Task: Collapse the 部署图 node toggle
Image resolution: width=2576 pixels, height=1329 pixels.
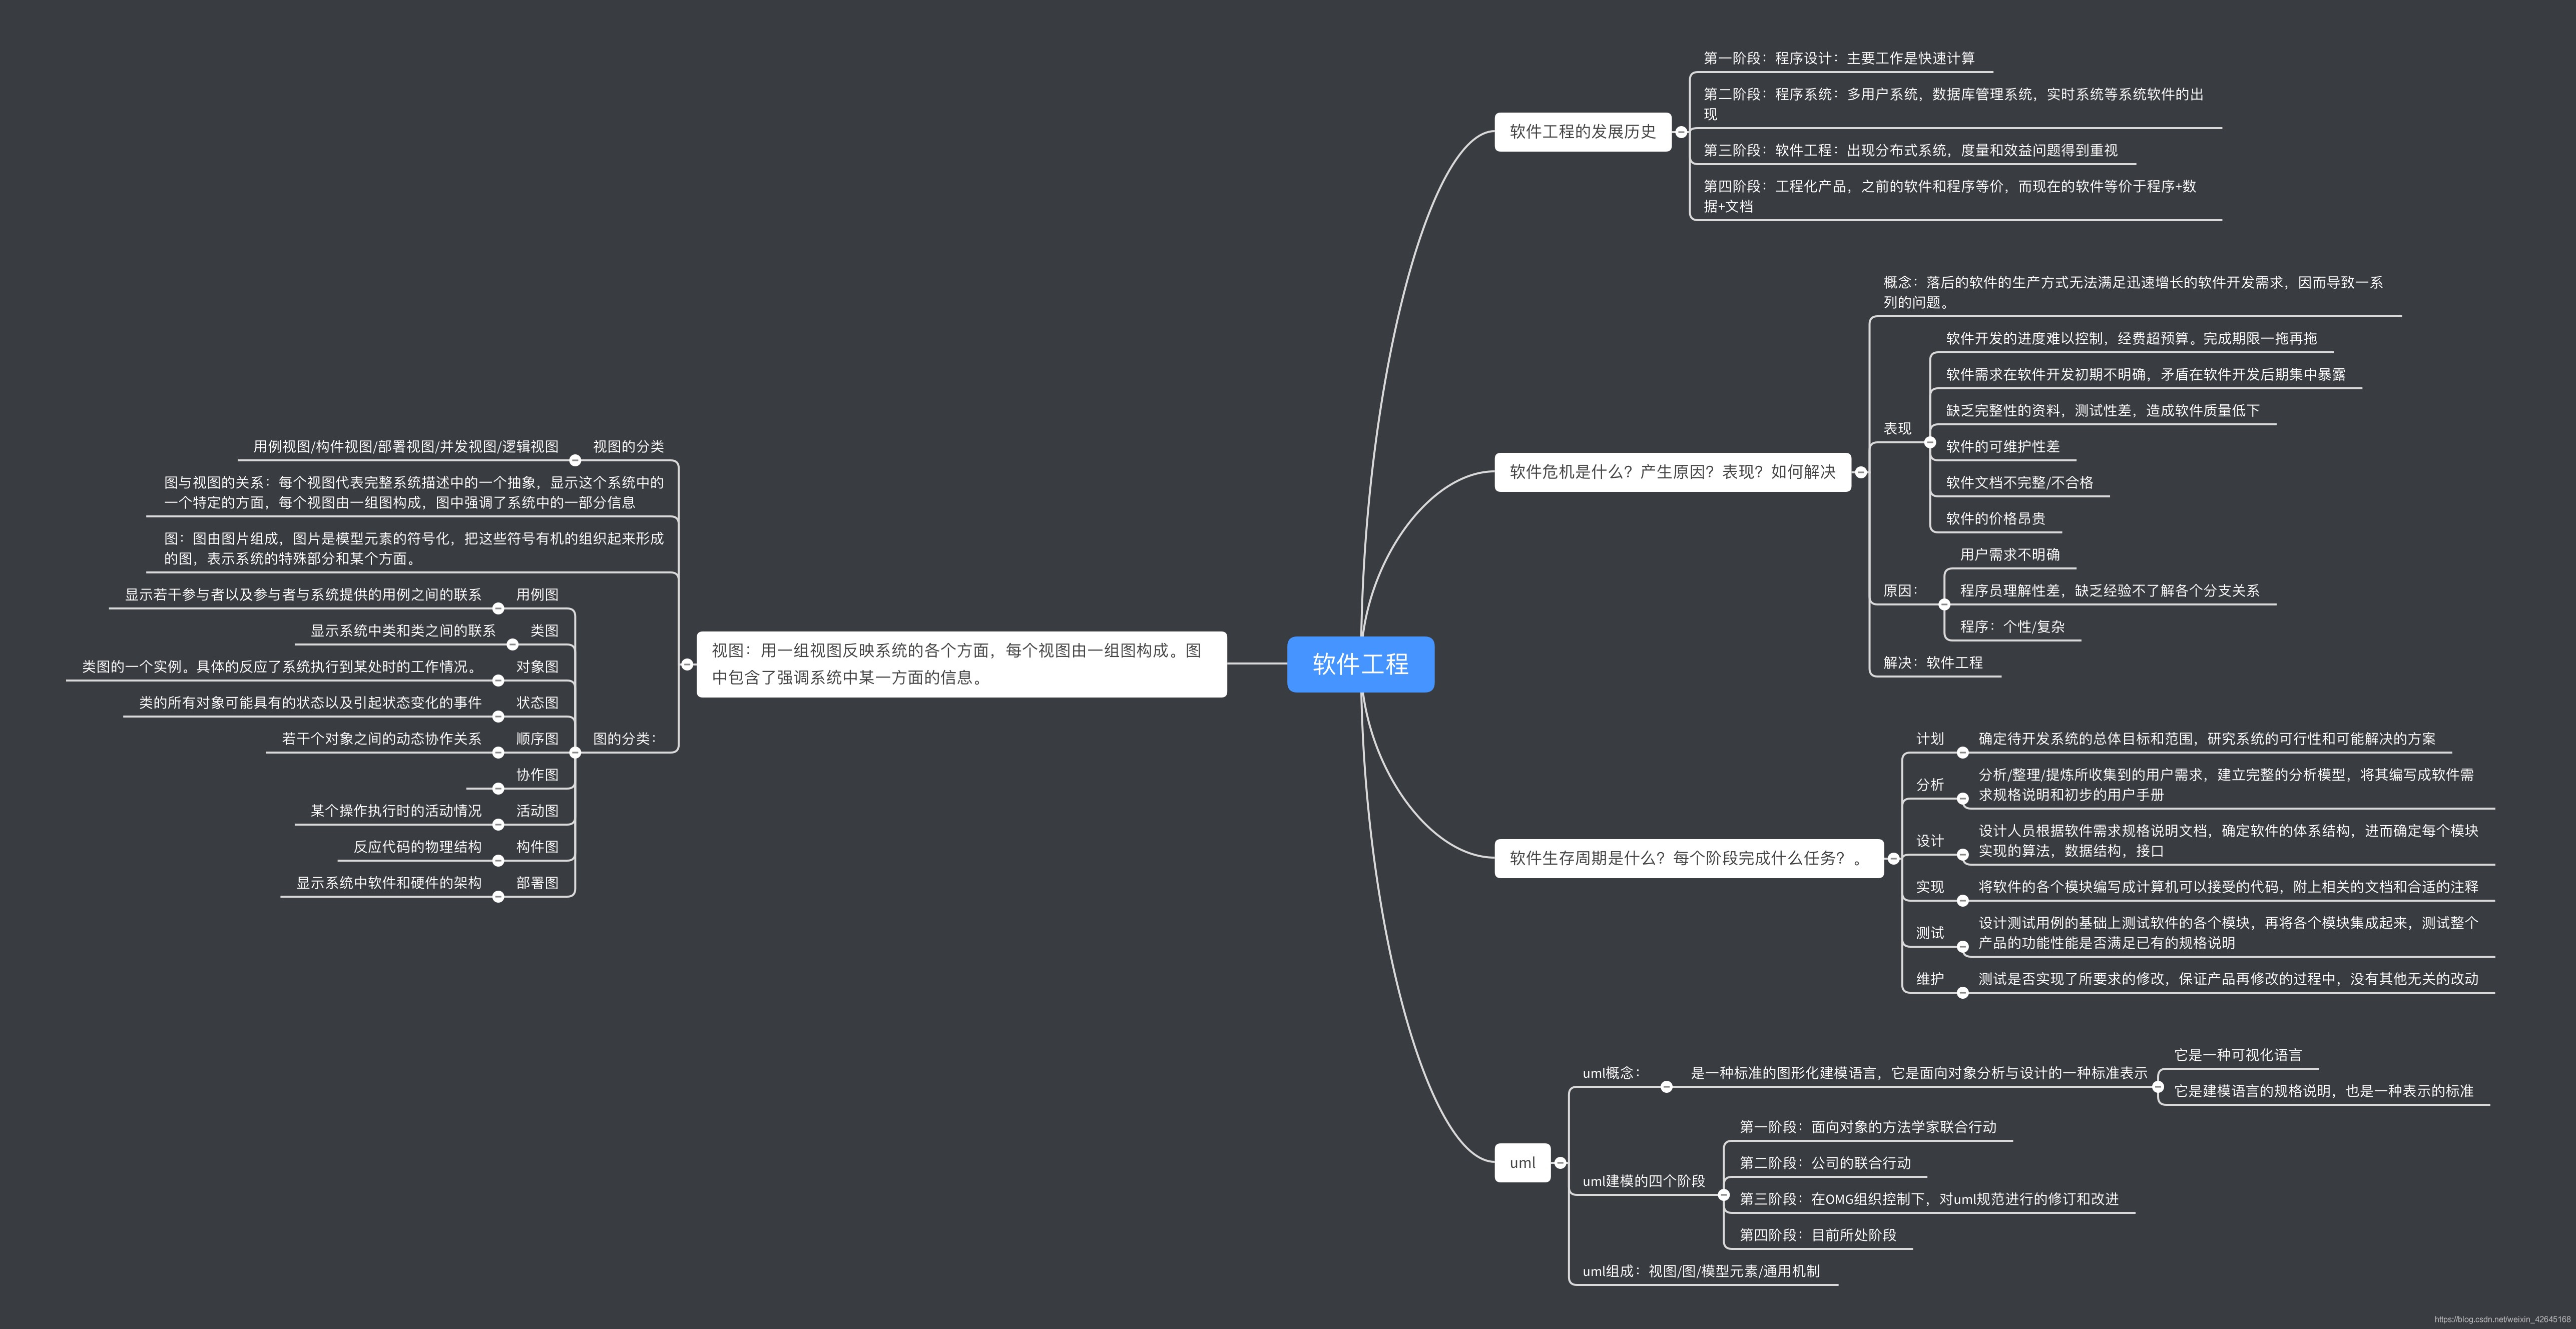Action: tap(498, 896)
